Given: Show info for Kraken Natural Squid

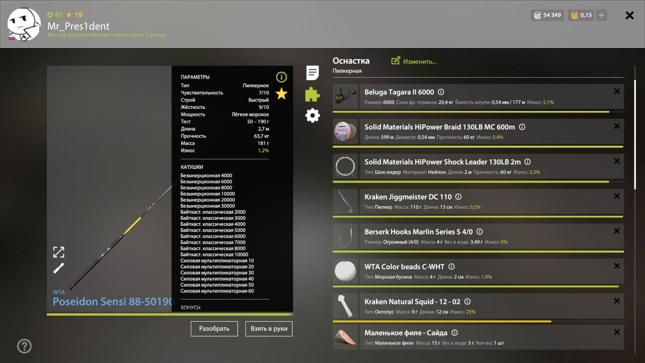Looking at the screenshot, I should [x=467, y=301].
